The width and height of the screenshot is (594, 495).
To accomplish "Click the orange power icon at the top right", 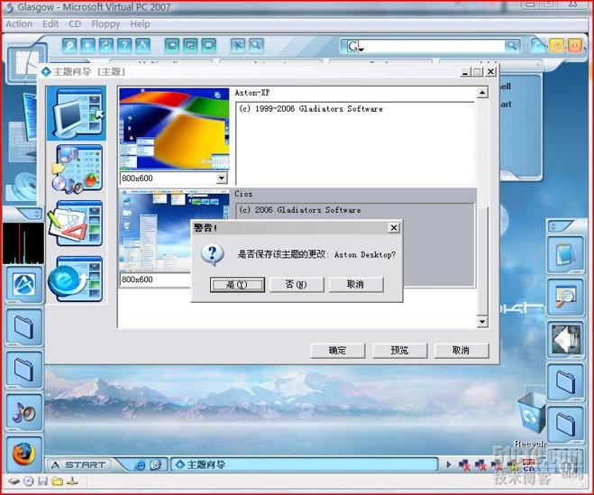I will point(575,46).
